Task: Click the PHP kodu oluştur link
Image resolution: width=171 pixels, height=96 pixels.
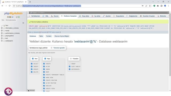Action: point(54,32)
